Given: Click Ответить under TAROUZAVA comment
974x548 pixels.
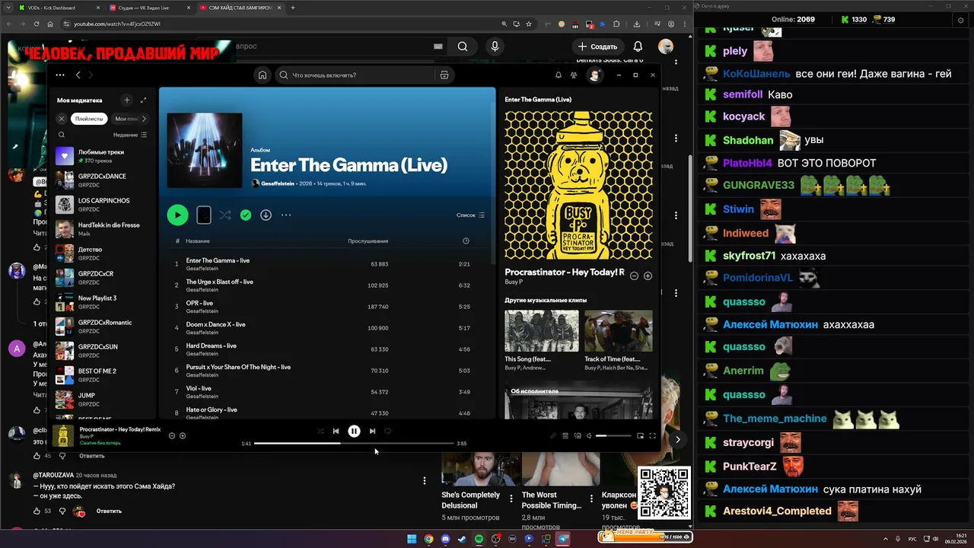Looking at the screenshot, I should [109, 511].
